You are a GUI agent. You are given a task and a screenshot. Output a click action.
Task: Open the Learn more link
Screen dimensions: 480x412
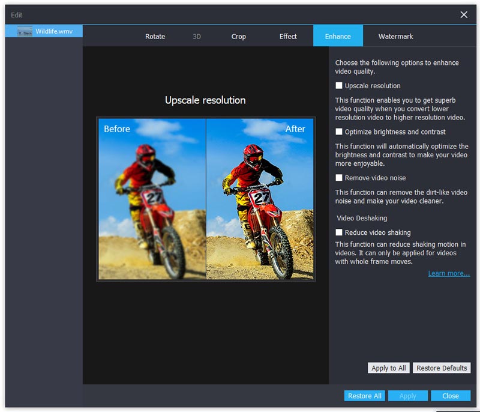pos(449,273)
